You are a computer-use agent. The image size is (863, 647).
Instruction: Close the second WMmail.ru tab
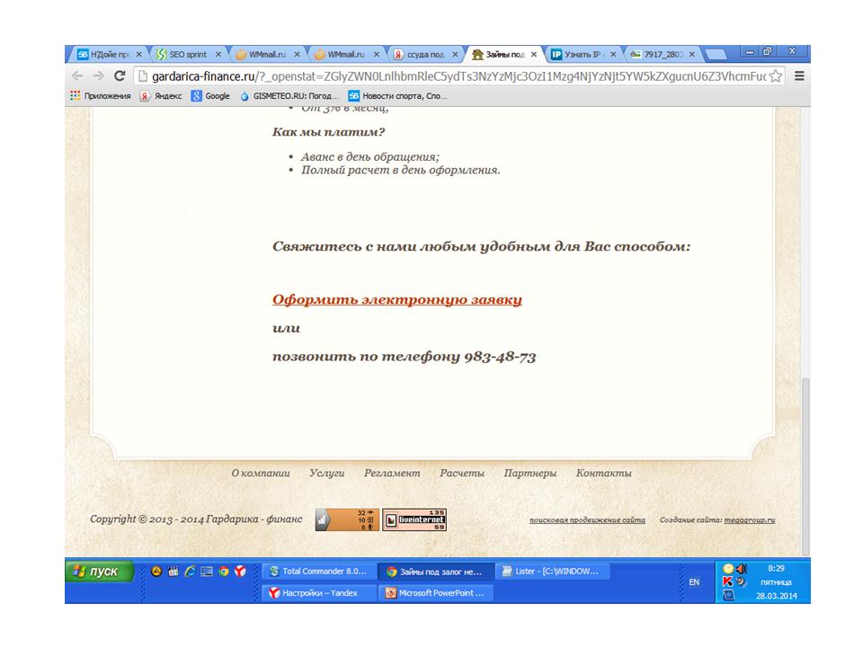point(377,55)
